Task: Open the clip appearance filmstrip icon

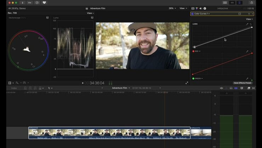Action: [x=241, y=88]
